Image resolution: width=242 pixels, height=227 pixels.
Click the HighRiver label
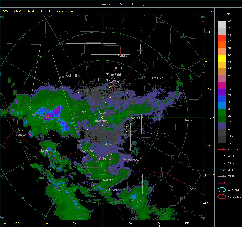(112, 189)
